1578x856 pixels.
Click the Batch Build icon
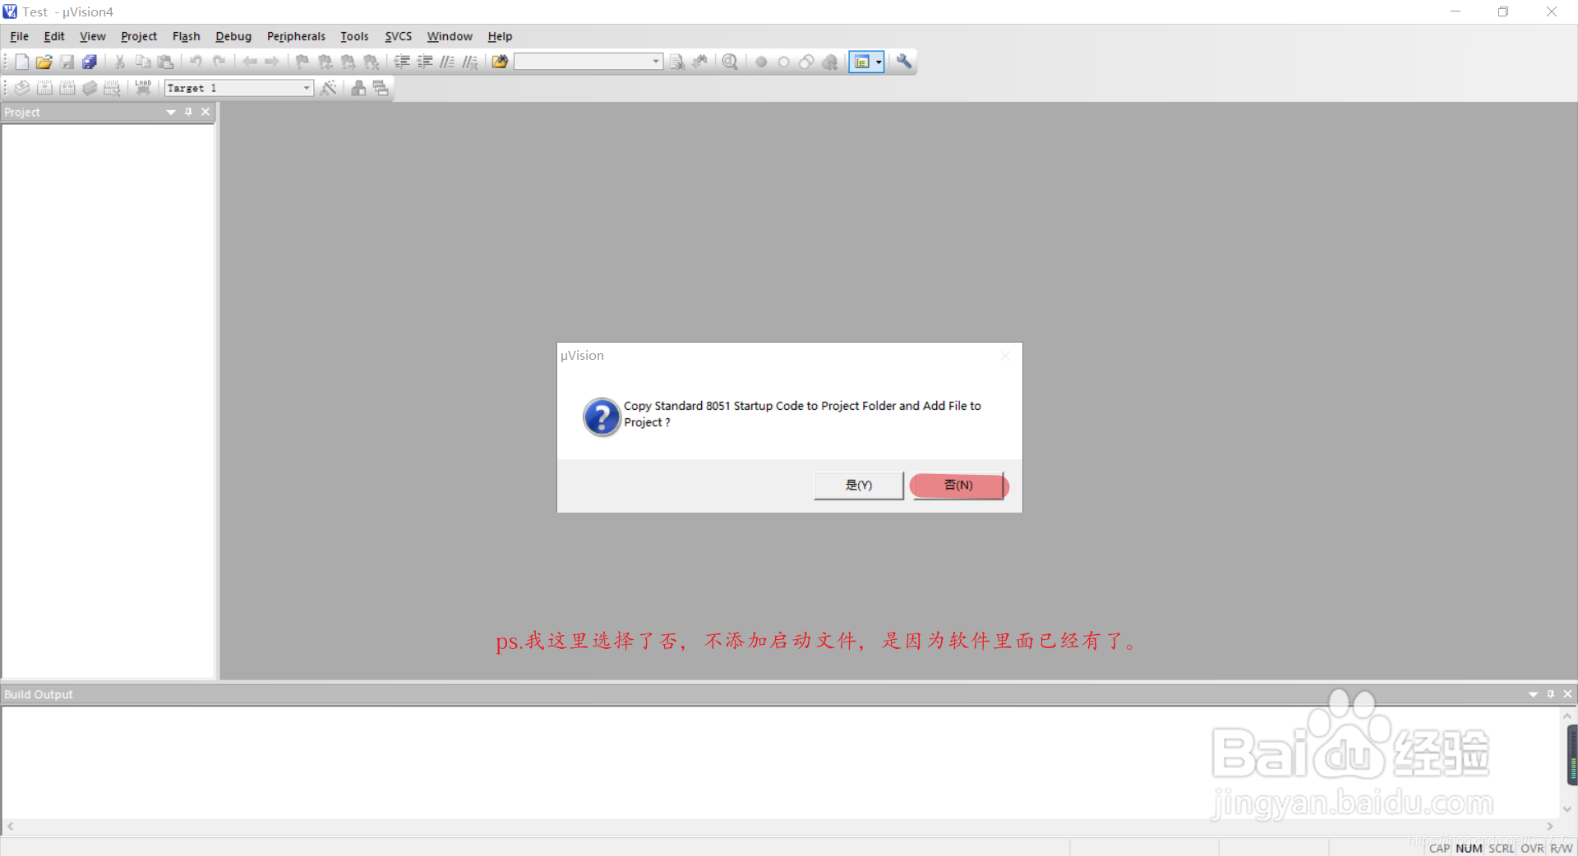click(90, 88)
